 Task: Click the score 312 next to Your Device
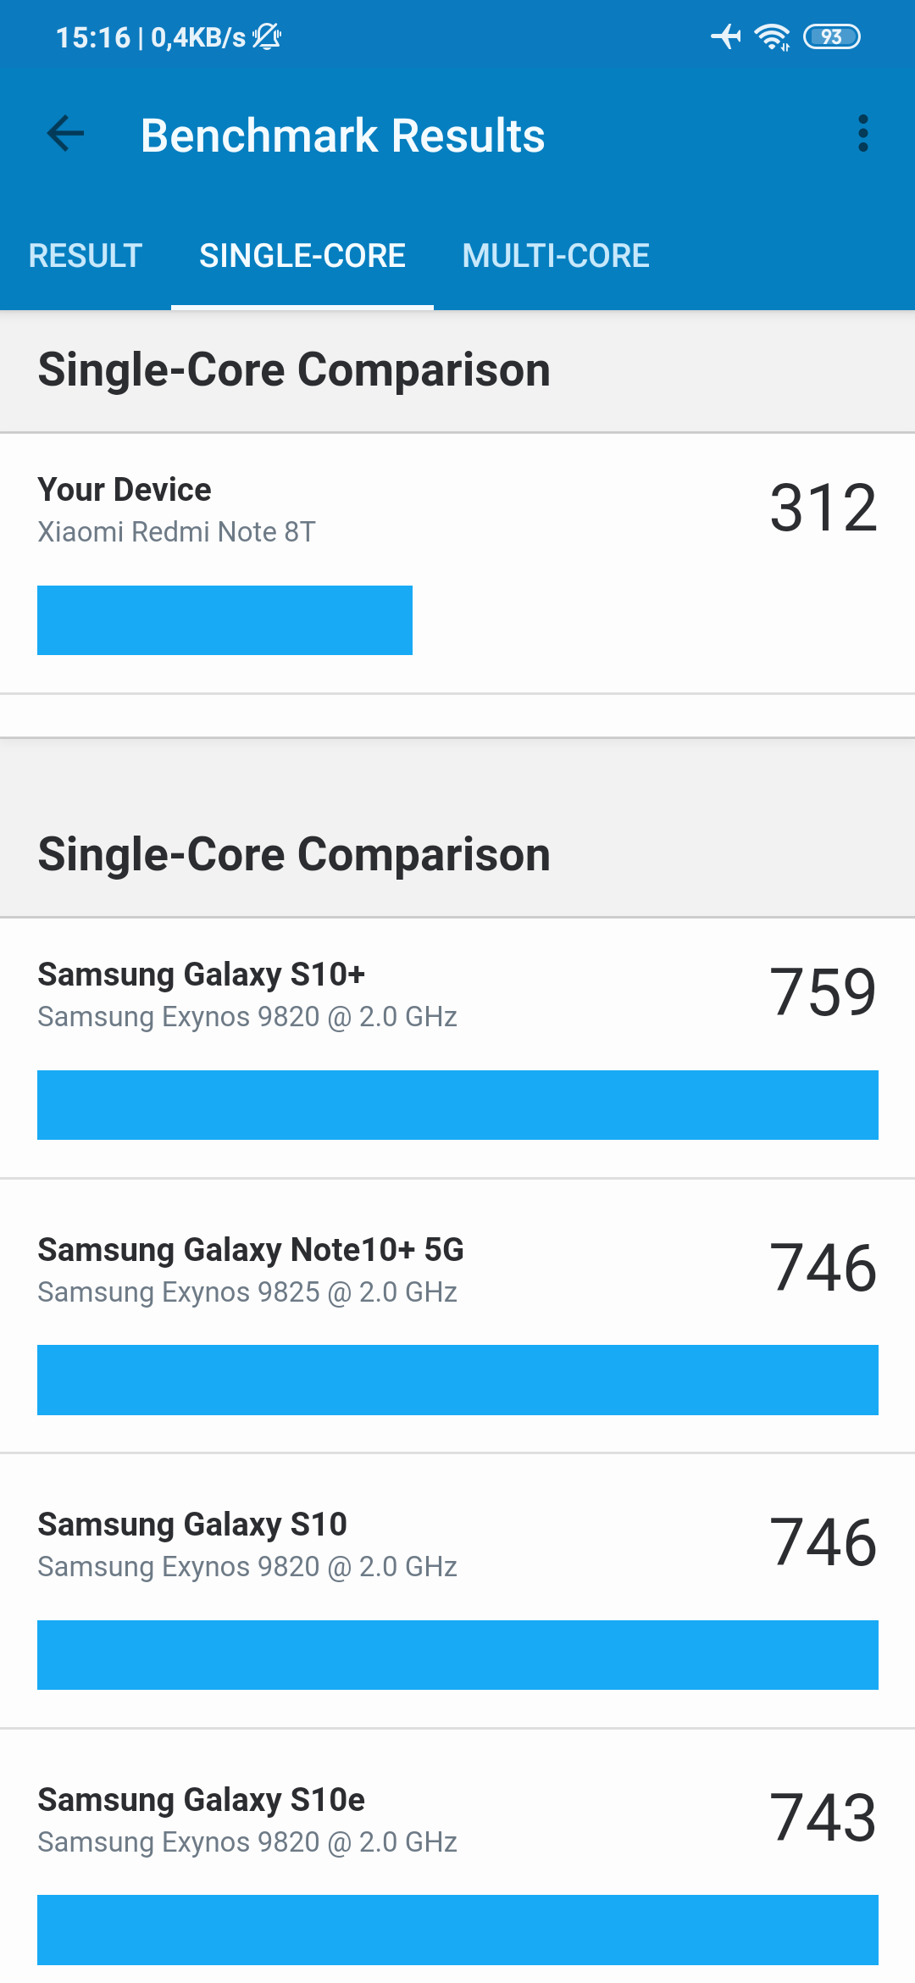825,508
